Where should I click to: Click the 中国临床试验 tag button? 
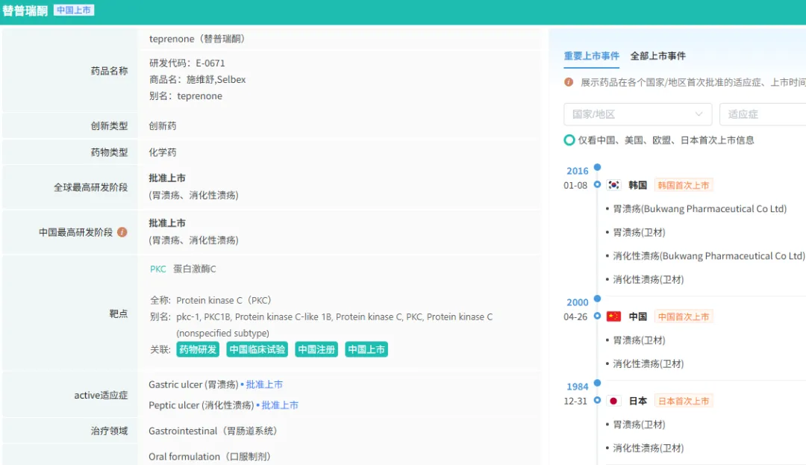point(257,349)
